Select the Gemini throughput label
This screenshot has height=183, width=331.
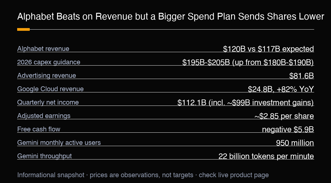click(44, 156)
